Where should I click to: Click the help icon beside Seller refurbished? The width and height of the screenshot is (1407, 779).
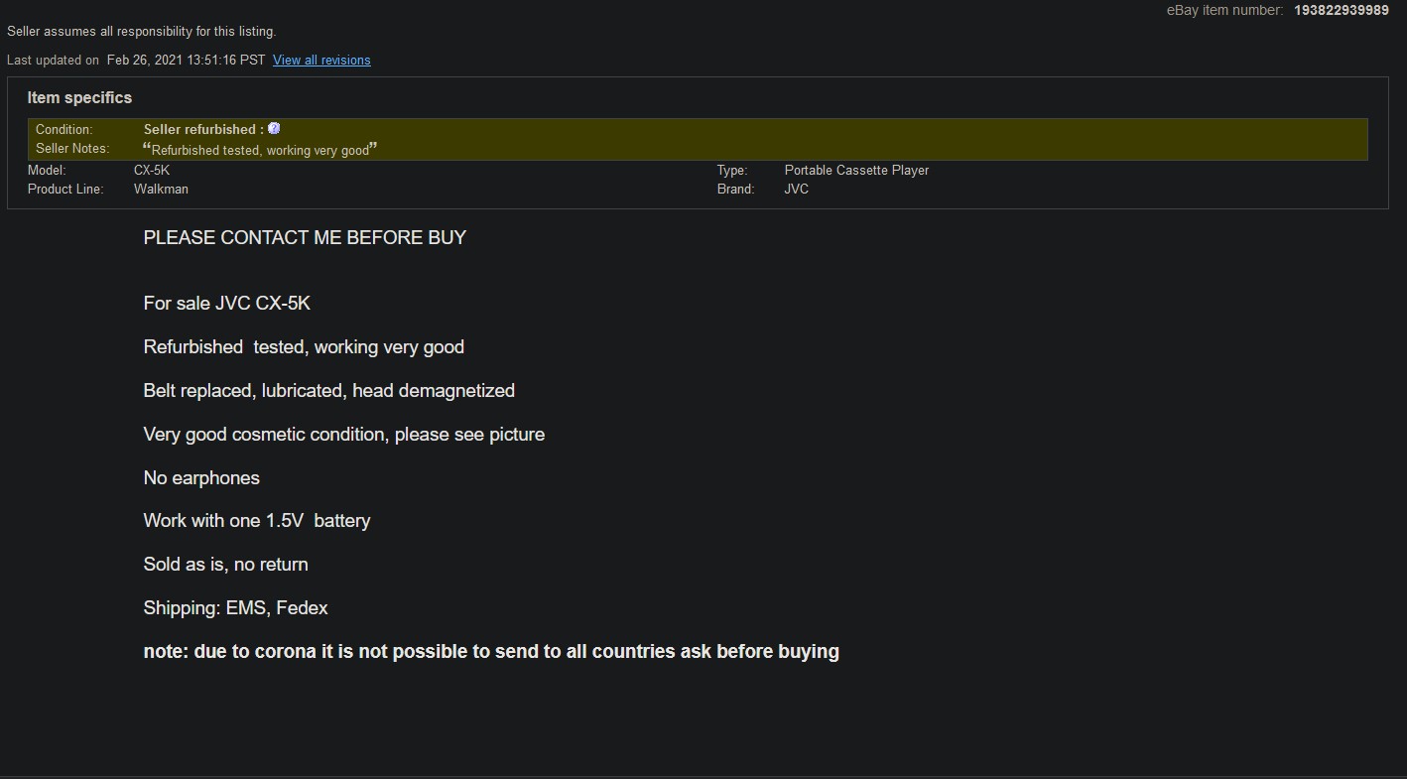pyautogui.click(x=275, y=128)
